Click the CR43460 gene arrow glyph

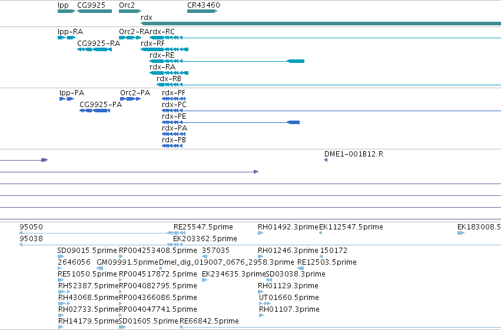[x=203, y=11]
